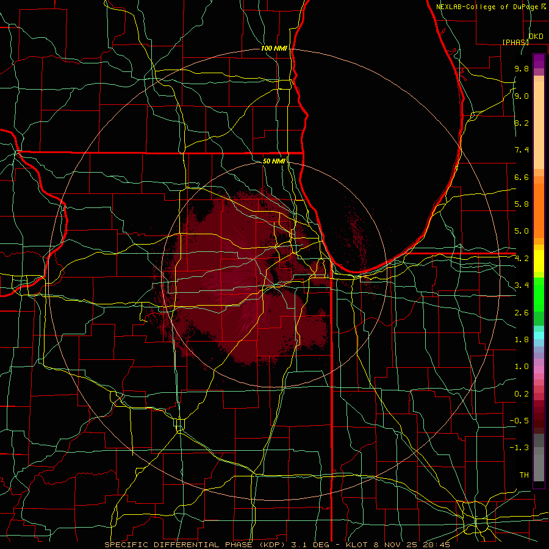The height and width of the screenshot is (549, 549).
Task: Select the yellow color scale segment
Action: [539, 261]
